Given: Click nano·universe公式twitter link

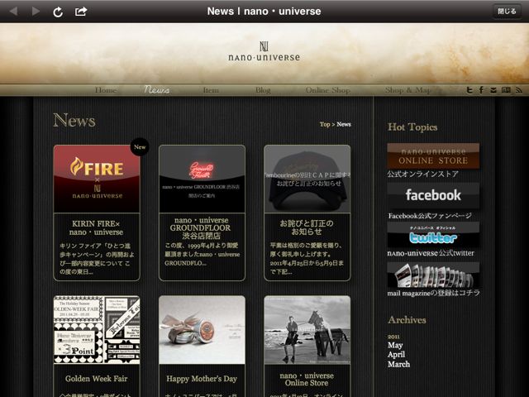Looking at the screenshot, I should click(431, 253).
